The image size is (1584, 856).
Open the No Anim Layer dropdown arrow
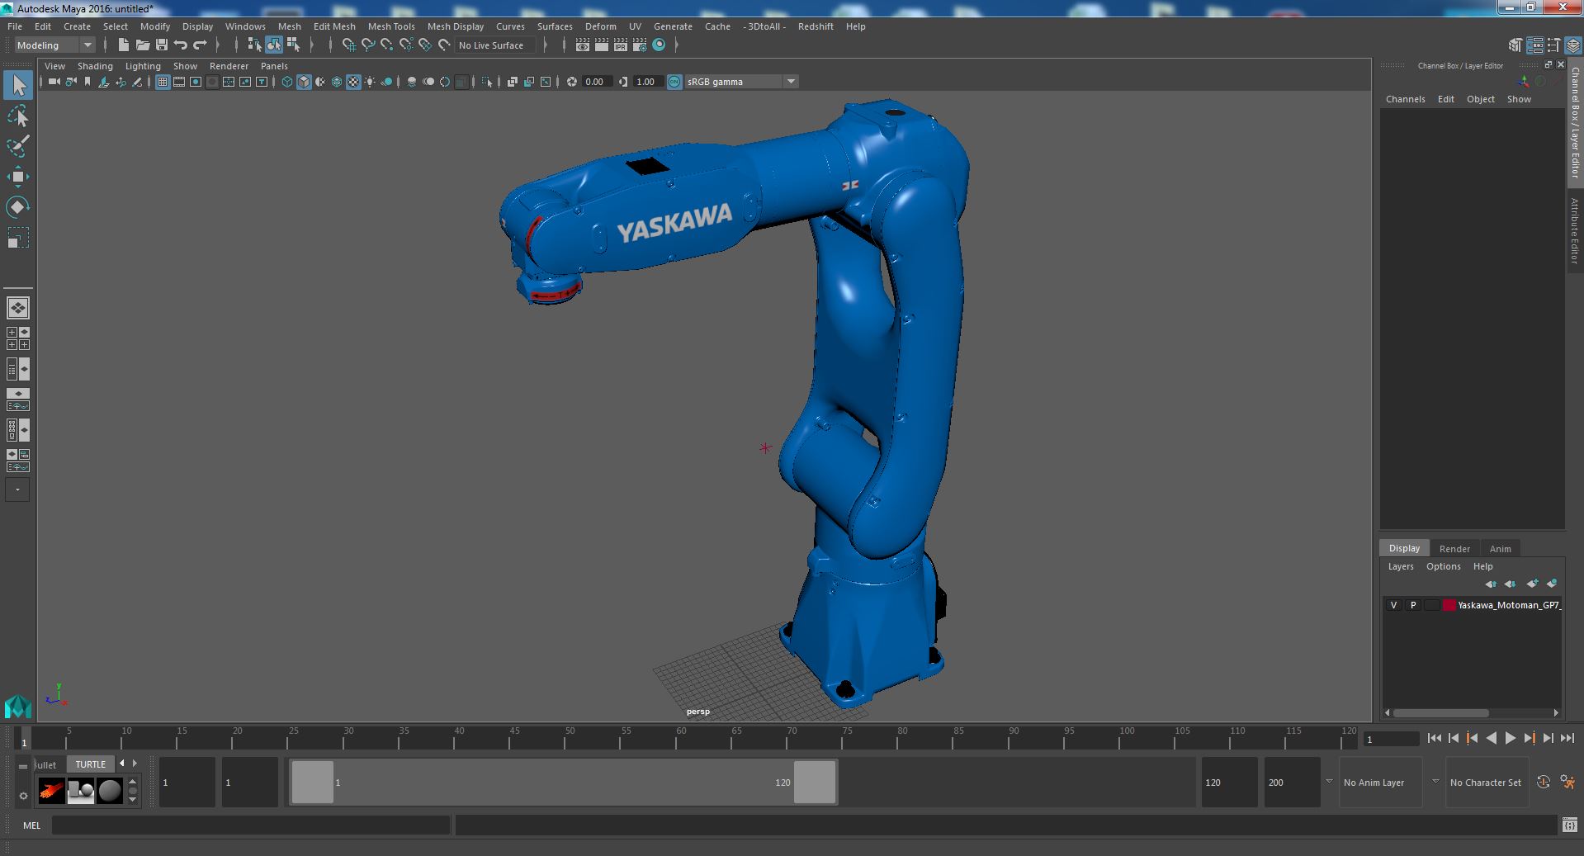[x=1329, y=783]
